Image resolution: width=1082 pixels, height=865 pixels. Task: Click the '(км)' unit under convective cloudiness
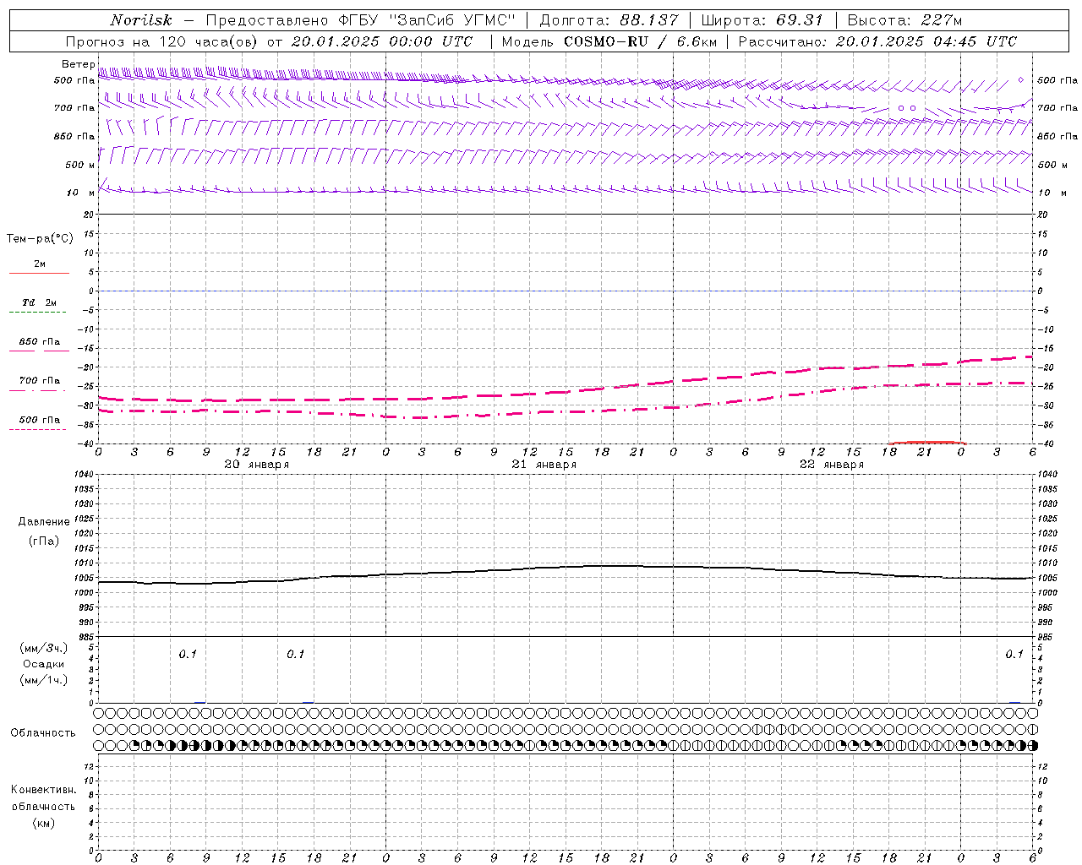tap(43, 823)
